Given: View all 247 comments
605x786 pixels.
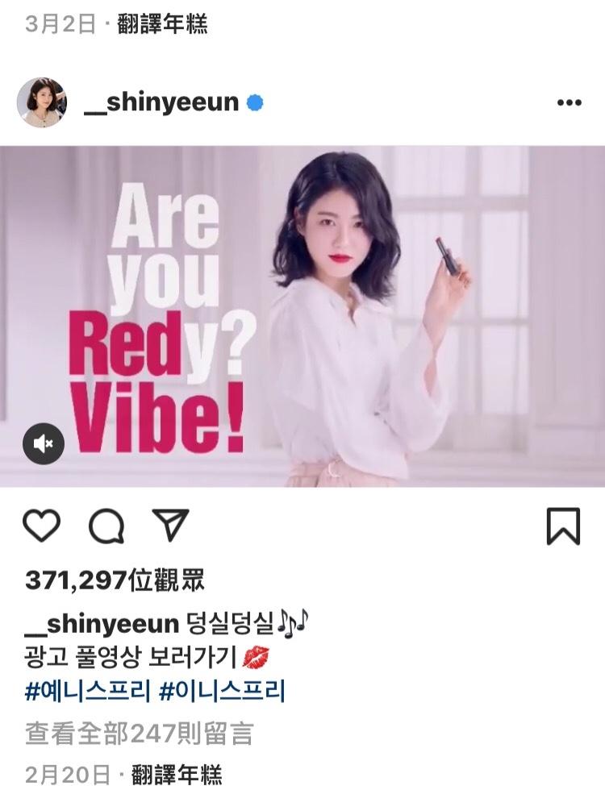Looking at the screenshot, I should (x=139, y=734).
